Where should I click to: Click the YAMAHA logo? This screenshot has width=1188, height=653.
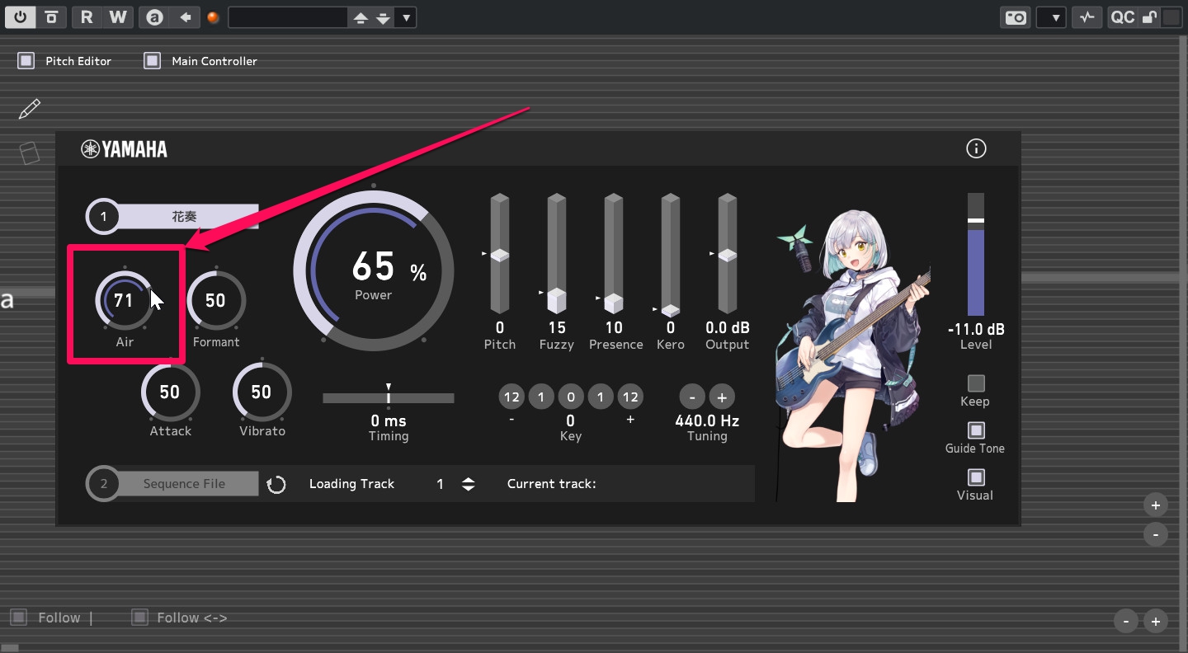(x=124, y=148)
